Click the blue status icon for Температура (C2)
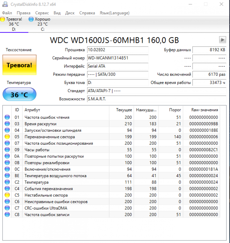 tap(7, 182)
